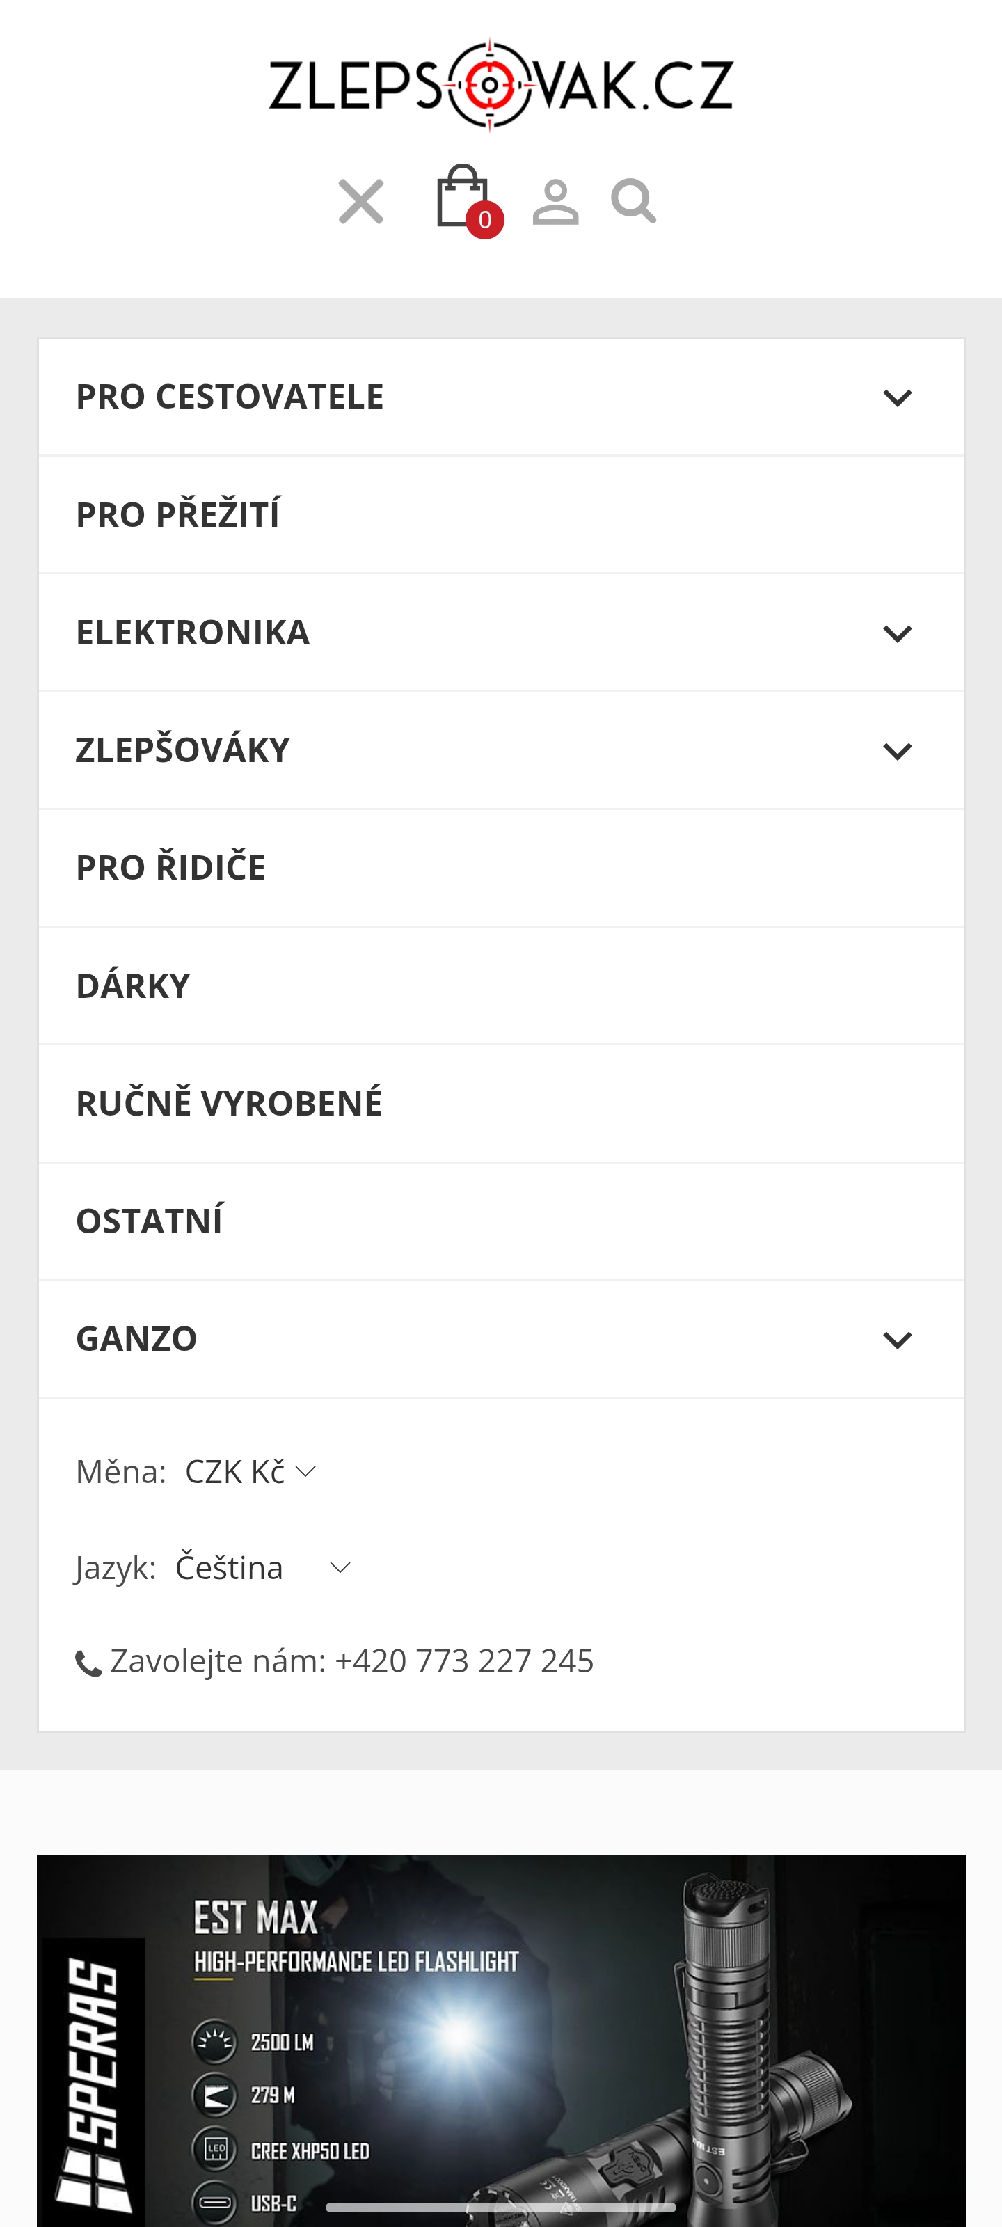This screenshot has height=2227, width=1002.
Task: Go to the OSTATNÍ category
Action: click(150, 1221)
